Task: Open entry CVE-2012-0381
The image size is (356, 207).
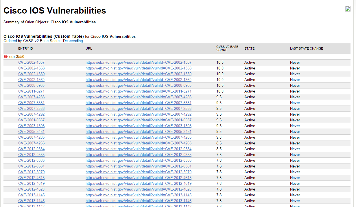Action: [x=31, y=166]
